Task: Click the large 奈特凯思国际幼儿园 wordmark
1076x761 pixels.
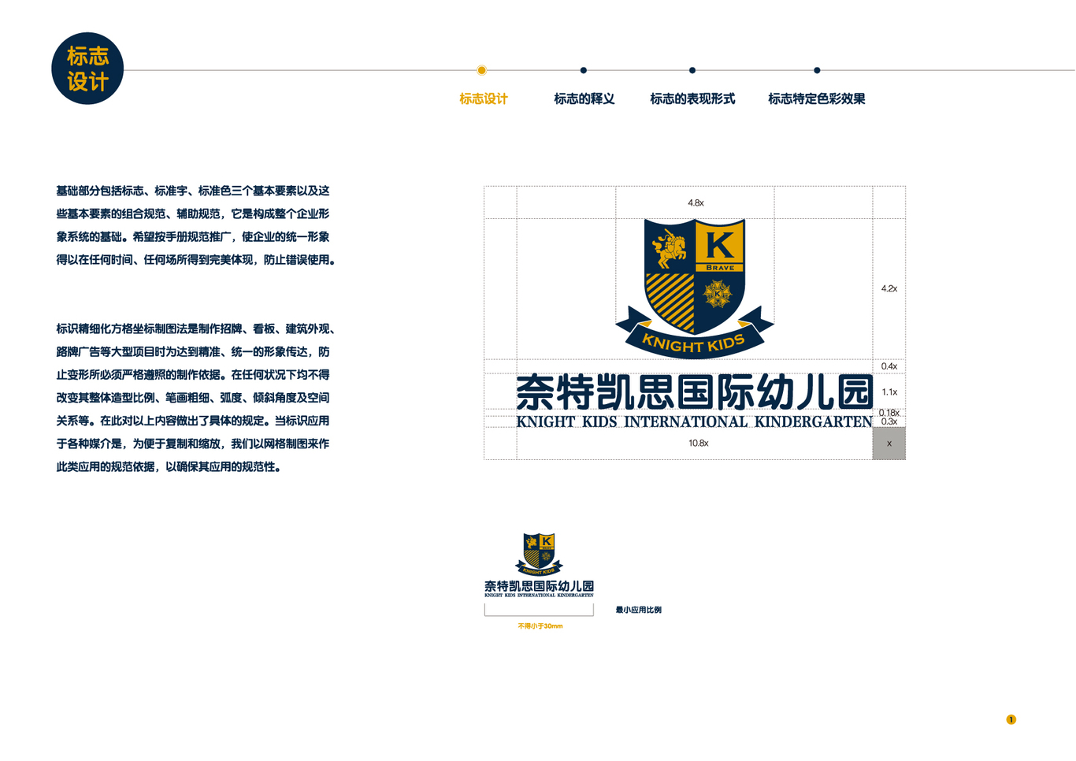Action: click(x=695, y=392)
